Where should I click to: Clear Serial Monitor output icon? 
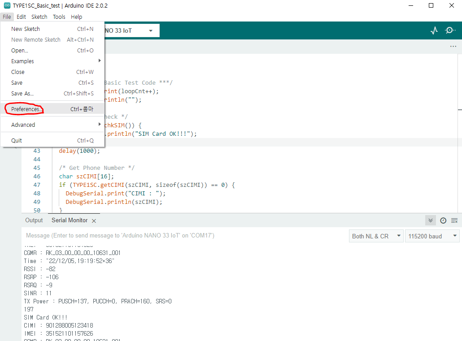pyautogui.click(x=454, y=220)
